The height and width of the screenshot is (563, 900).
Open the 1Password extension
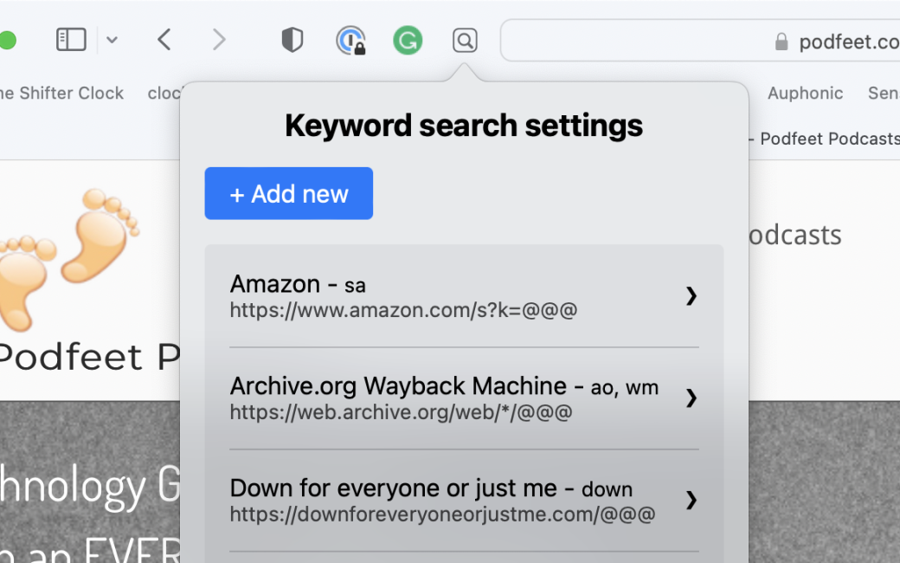click(x=350, y=39)
